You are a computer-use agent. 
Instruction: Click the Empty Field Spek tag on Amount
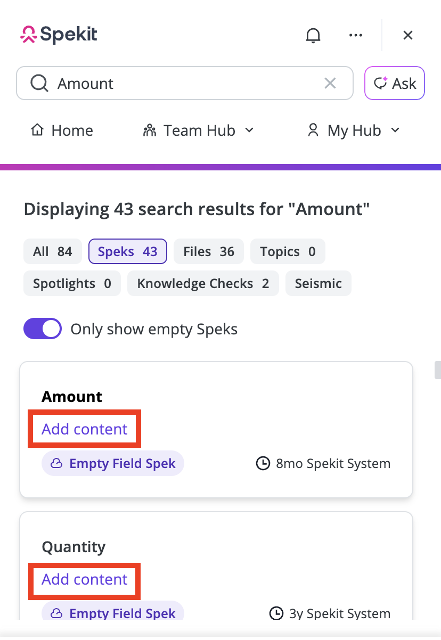click(113, 463)
